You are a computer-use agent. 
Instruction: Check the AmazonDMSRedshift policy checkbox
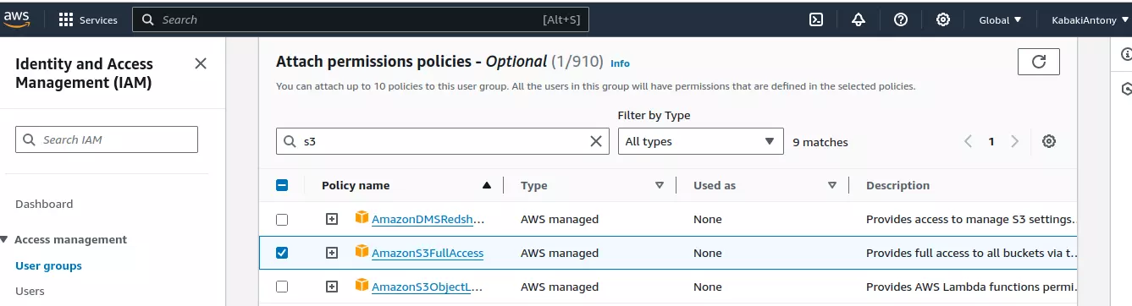[x=282, y=219]
